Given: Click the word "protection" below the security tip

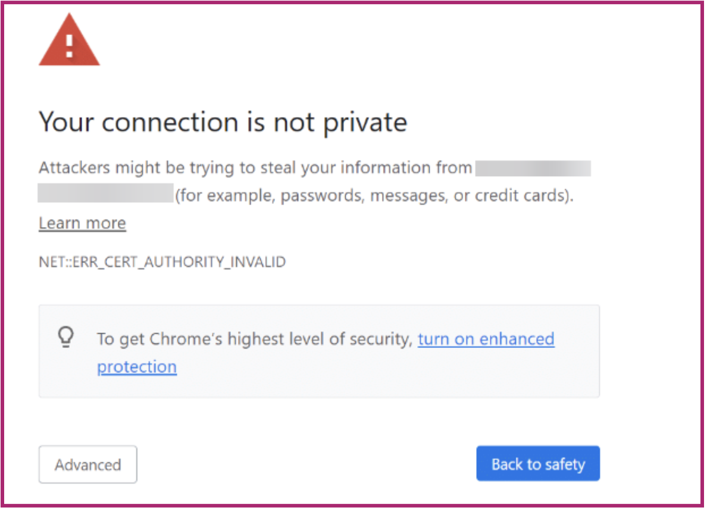Looking at the screenshot, I should (137, 366).
